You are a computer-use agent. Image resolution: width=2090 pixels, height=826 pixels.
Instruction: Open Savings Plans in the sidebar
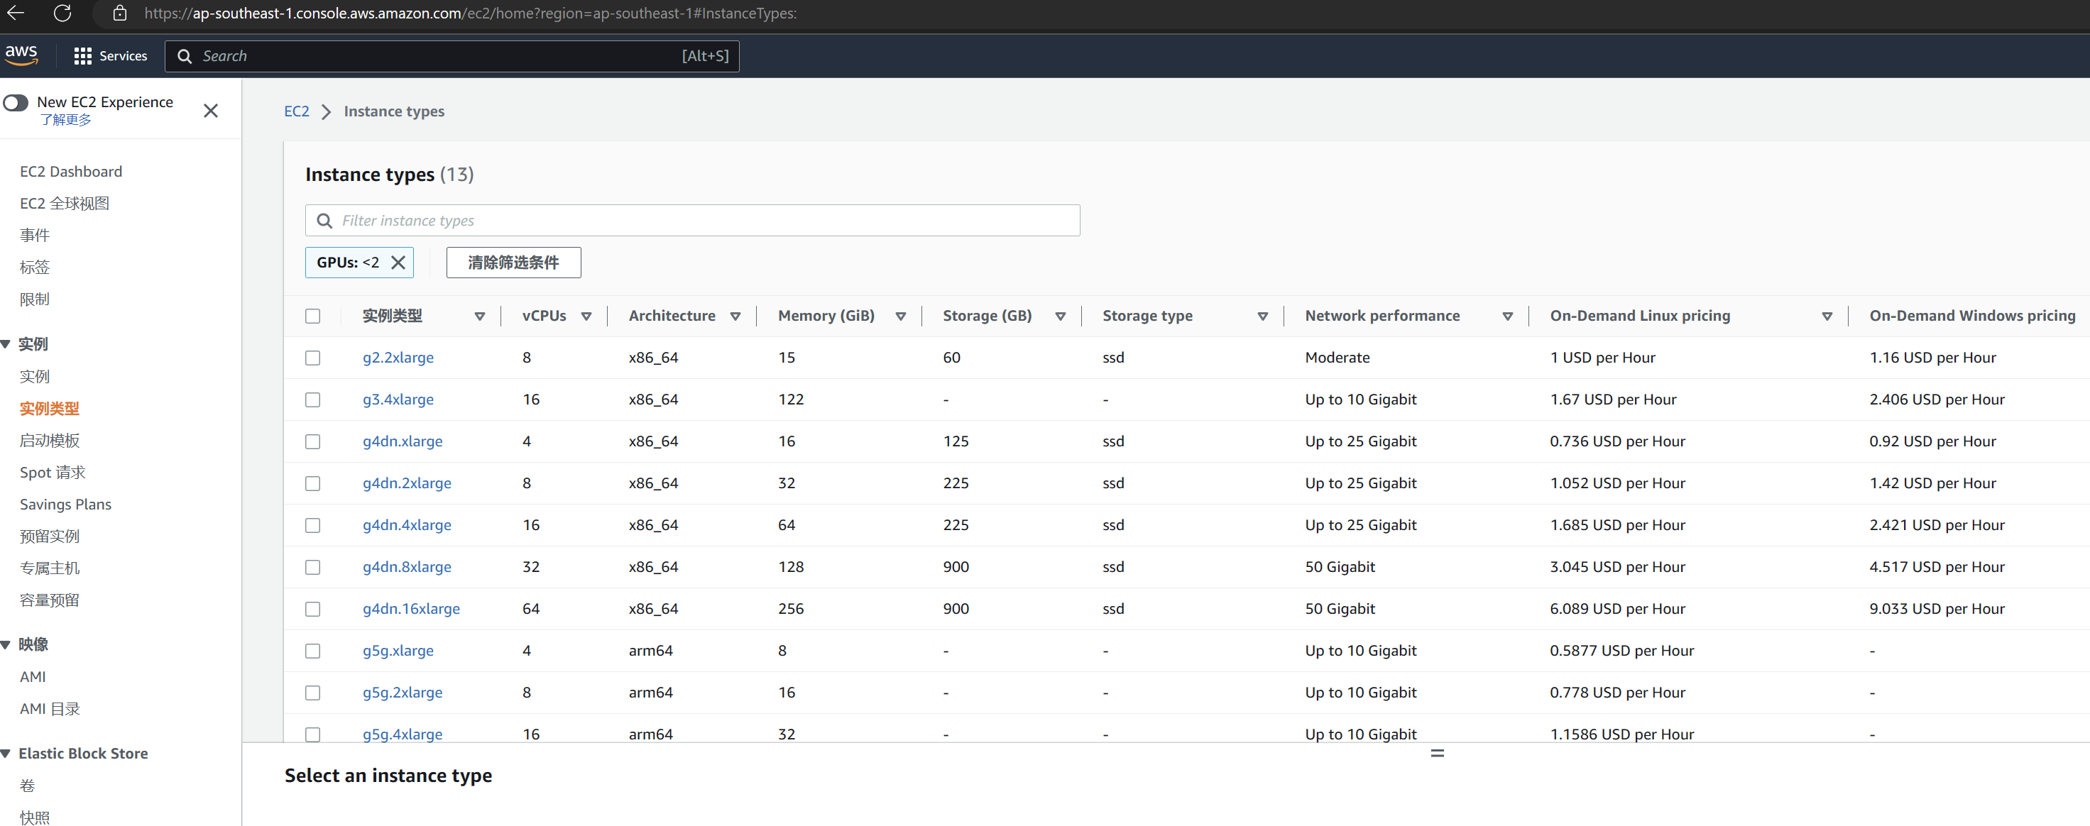pos(65,504)
